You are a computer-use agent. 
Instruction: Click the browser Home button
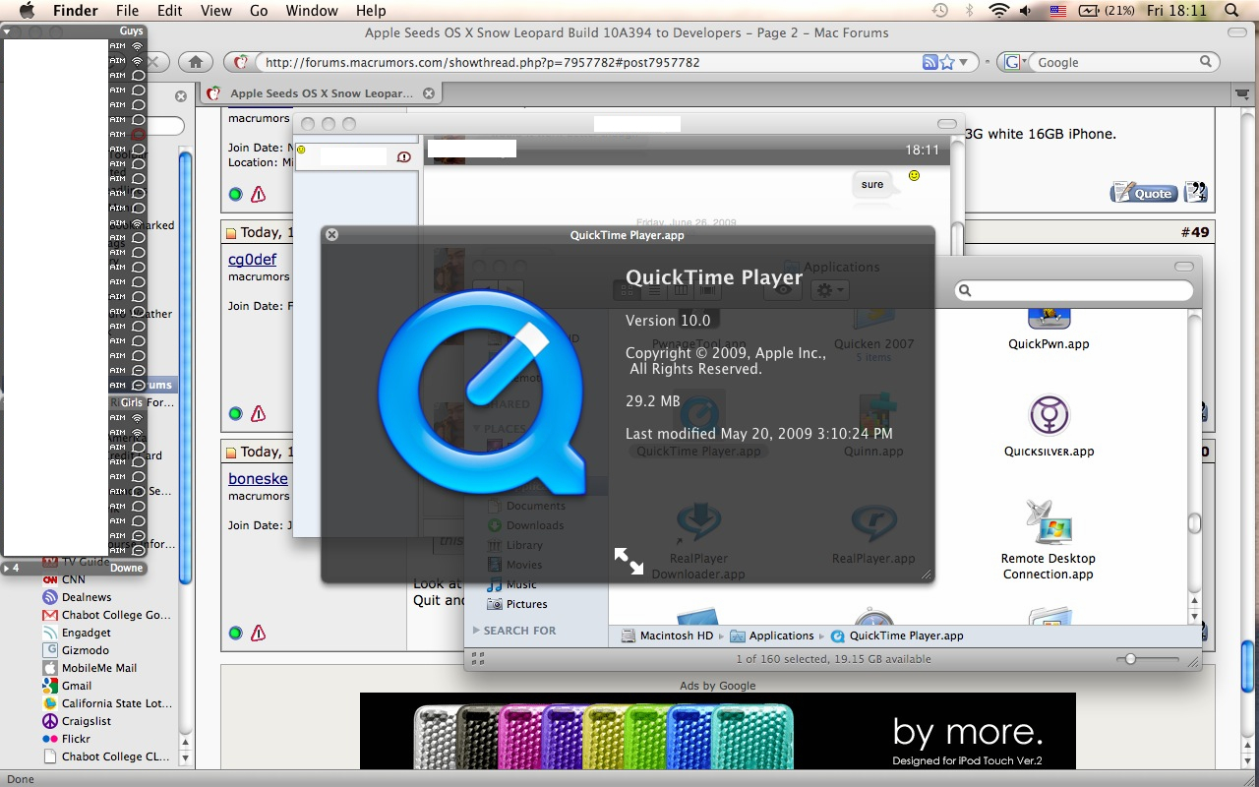tap(196, 62)
